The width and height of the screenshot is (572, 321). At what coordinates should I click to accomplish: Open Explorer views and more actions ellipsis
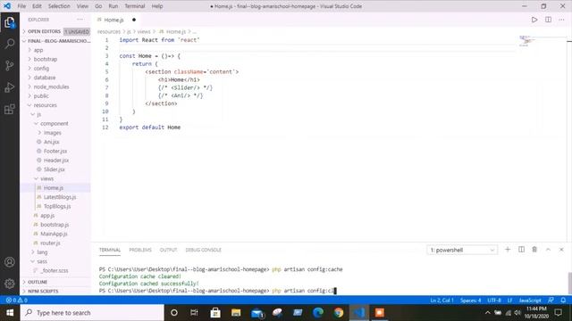pyautogui.click(x=80, y=20)
